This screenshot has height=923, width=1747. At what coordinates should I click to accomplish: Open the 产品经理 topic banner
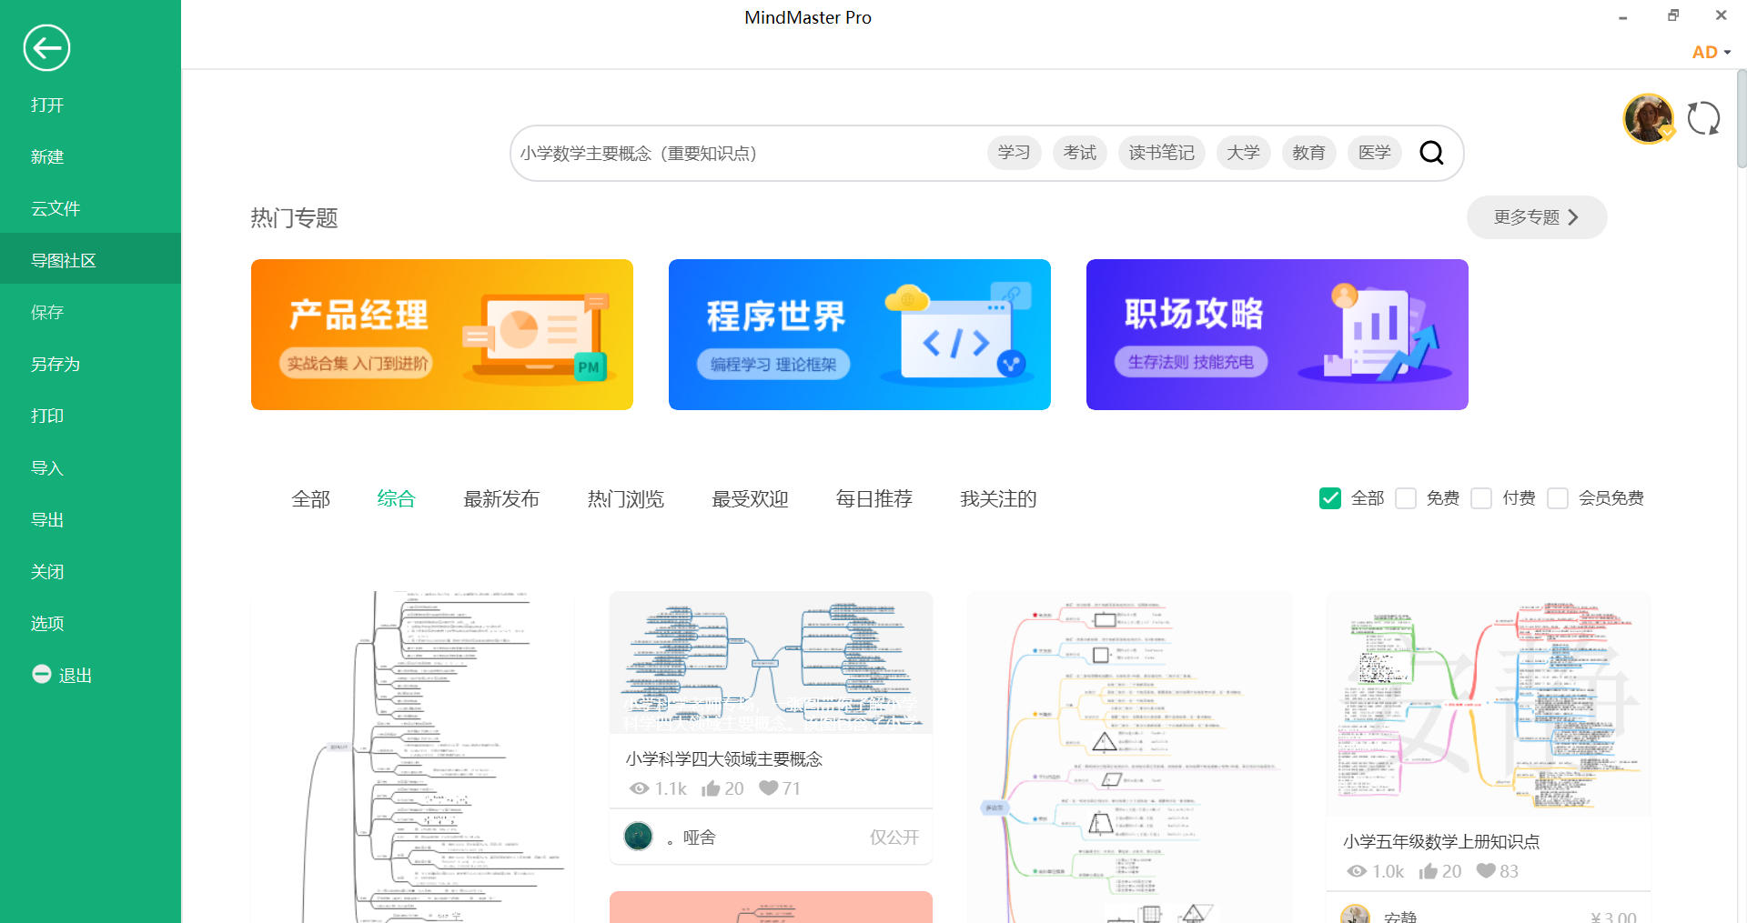pyautogui.click(x=442, y=335)
